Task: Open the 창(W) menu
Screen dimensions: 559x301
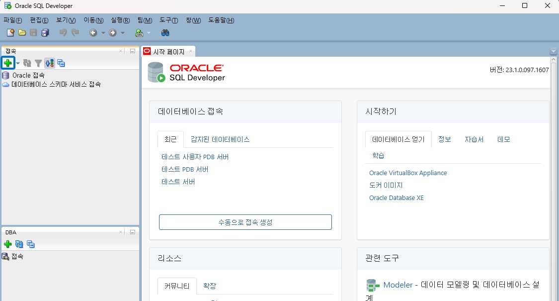Action: pyautogui.click(x=193, y=20)
